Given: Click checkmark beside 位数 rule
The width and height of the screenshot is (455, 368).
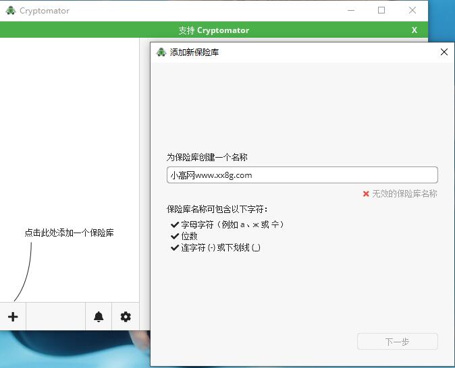Looking at the screenshot, I should [x=175, y=236].
